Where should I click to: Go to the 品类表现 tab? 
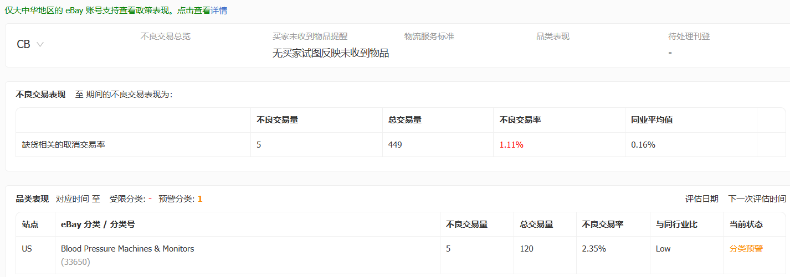552,36
